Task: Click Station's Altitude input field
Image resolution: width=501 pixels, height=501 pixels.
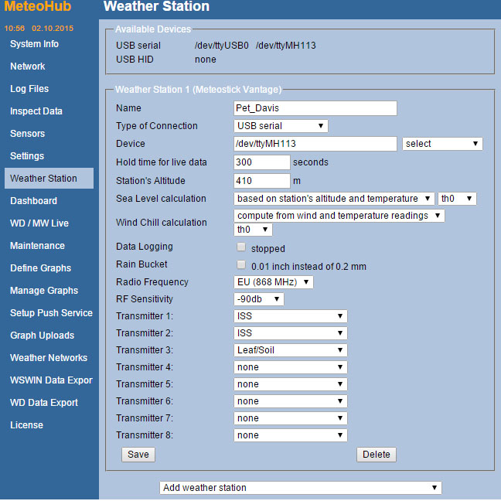Action: 261,180
